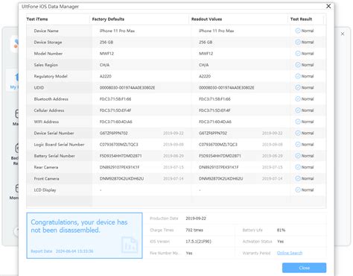Click Charge Times value 702 times
The image size is (353, 276).
click(x=194, y=230)
